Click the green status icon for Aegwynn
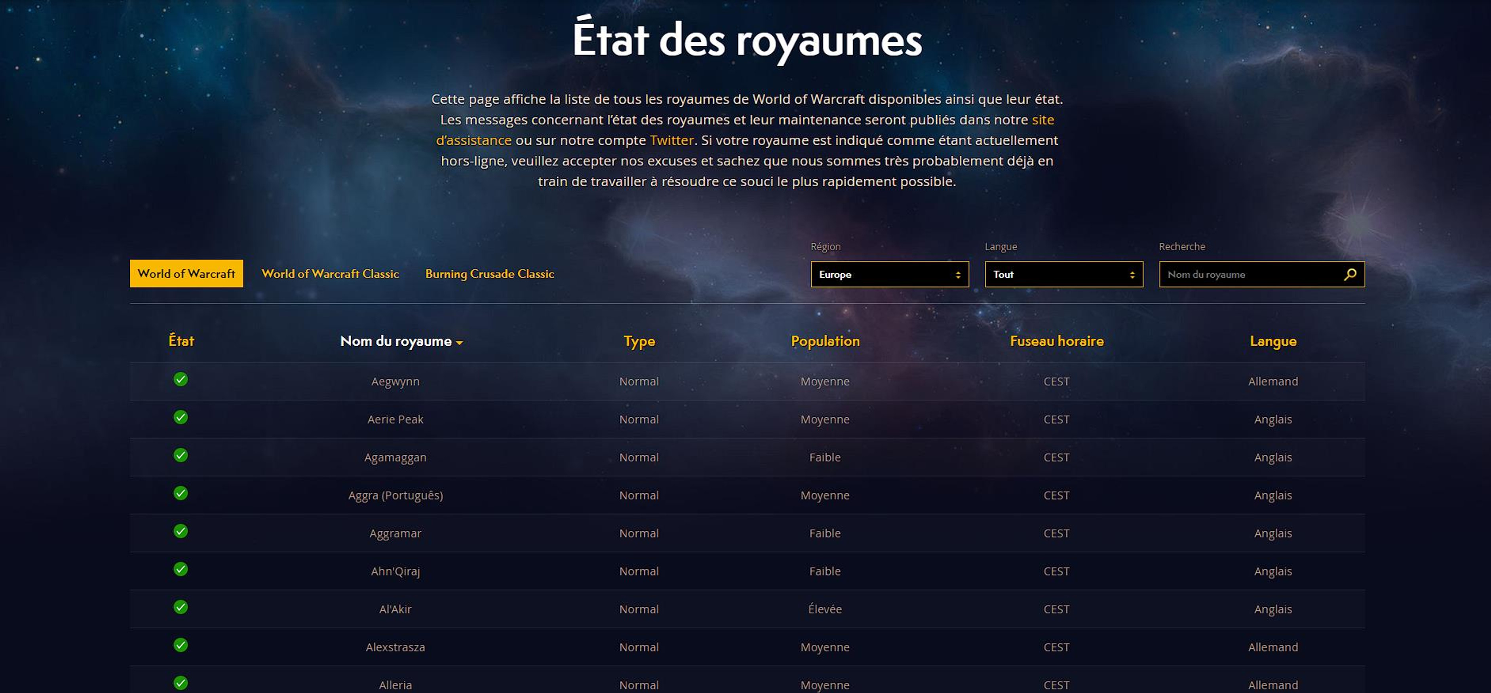The width and height of the screenshot is (1491, 693). [181, 379]
